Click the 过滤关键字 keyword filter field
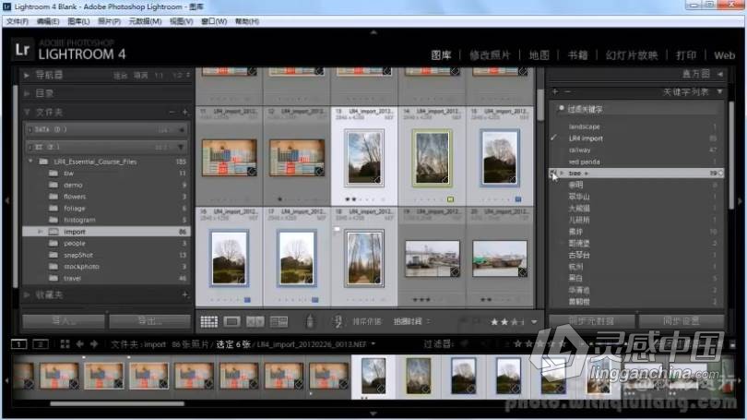 coord(636,109)
